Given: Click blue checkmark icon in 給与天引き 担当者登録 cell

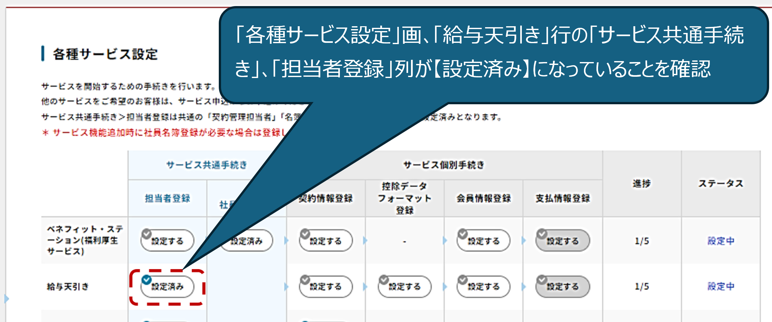Looking at the screenshot, I should [x=146, y=280].
